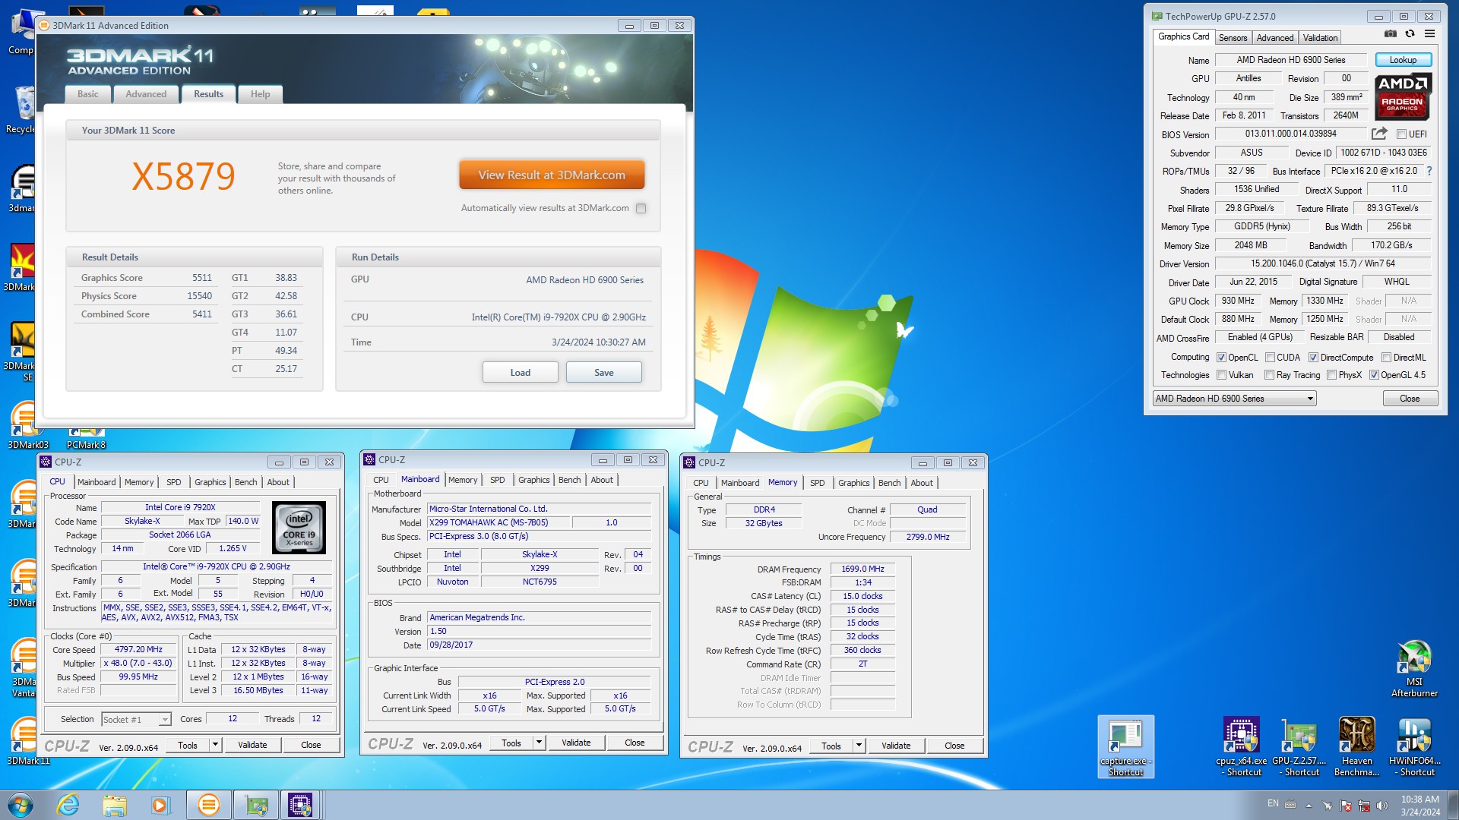
Task: Click the Bus Interface question mark in GPU-Z
Action: 1429,171
